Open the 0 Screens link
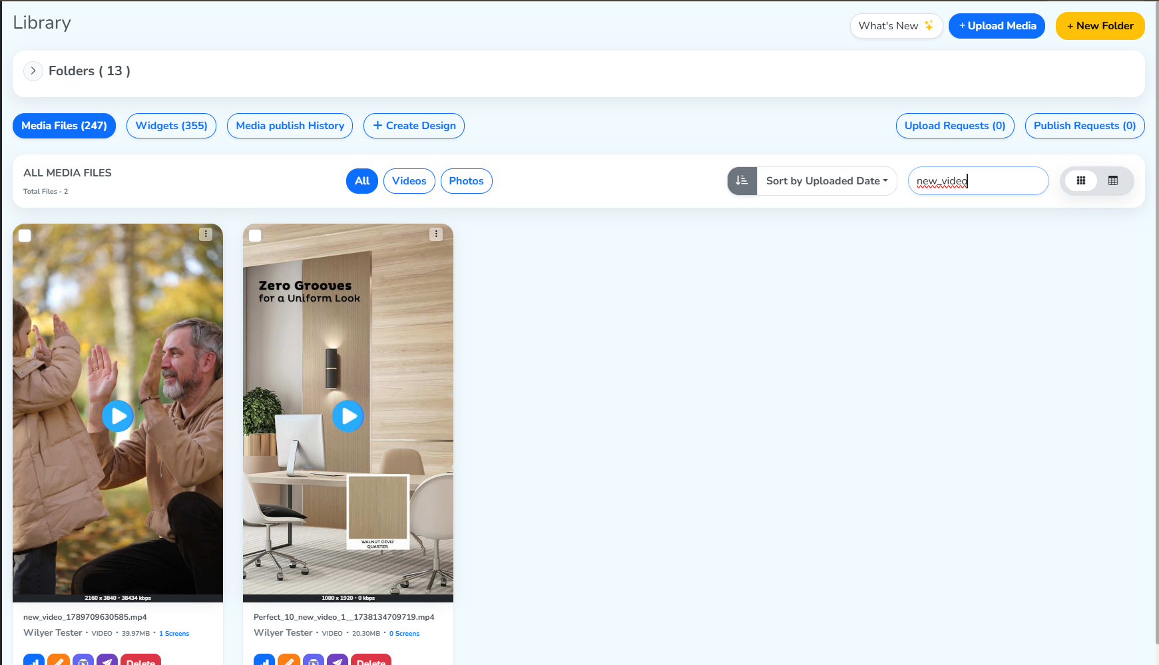The height and width of the screenshot is (665, 1159). (x=405, y=634)
